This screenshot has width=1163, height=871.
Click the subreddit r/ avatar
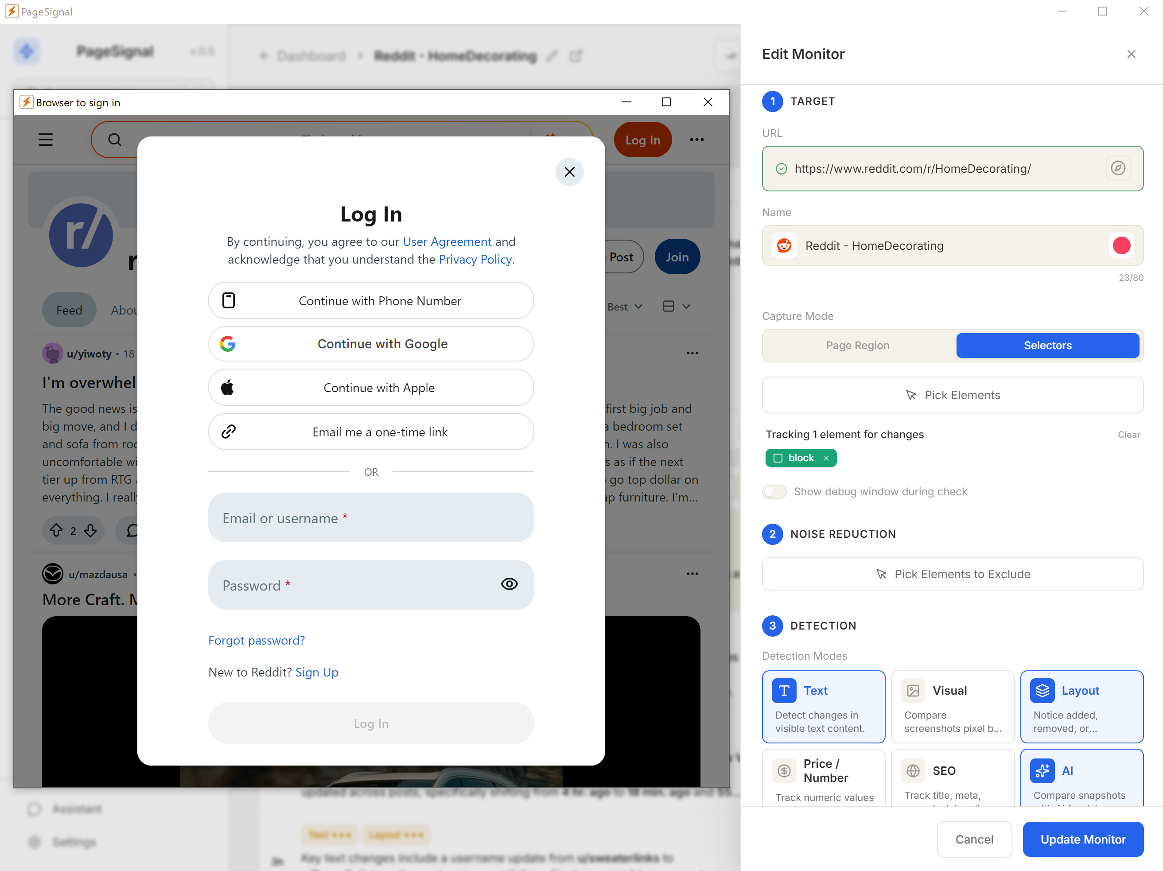pos(81,235)
